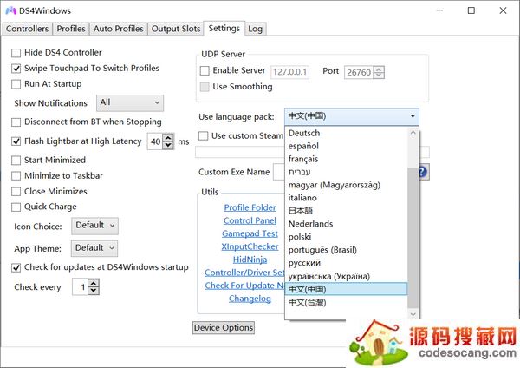
Task: Open the Show Notifications dropdown
Action: tap(130, 103)
